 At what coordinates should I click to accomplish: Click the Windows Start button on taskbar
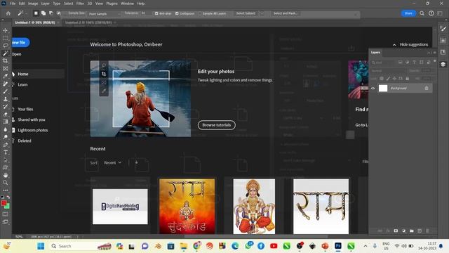(41, 246)
